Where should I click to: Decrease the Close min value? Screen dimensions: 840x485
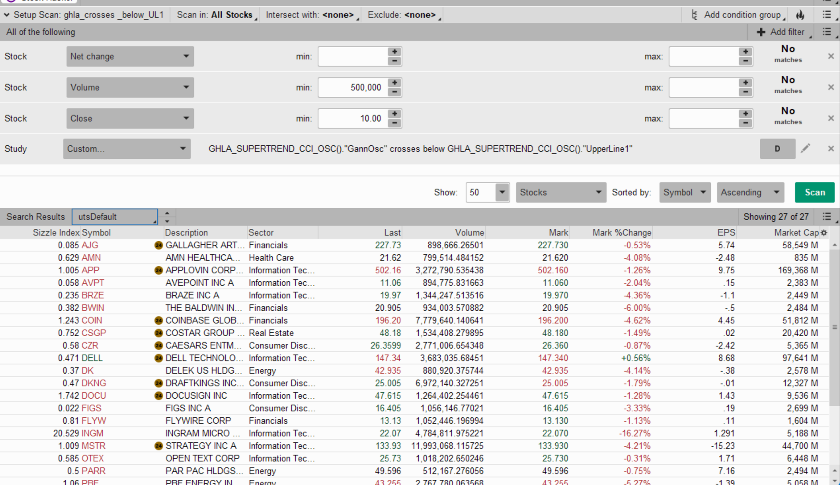click(394, 123)
